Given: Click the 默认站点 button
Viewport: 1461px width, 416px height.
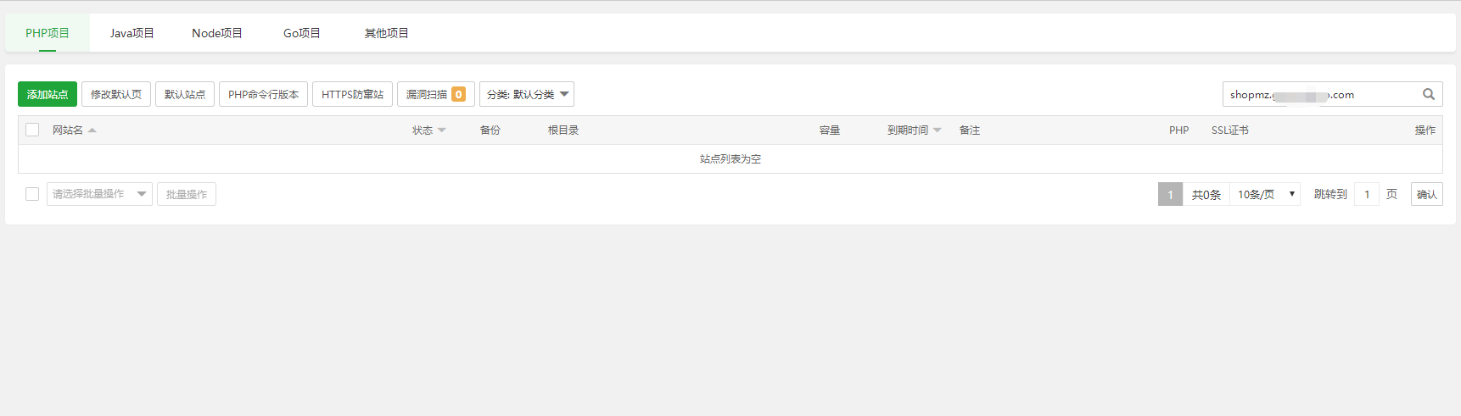Looking at the screenshot, I should [185, 94].
